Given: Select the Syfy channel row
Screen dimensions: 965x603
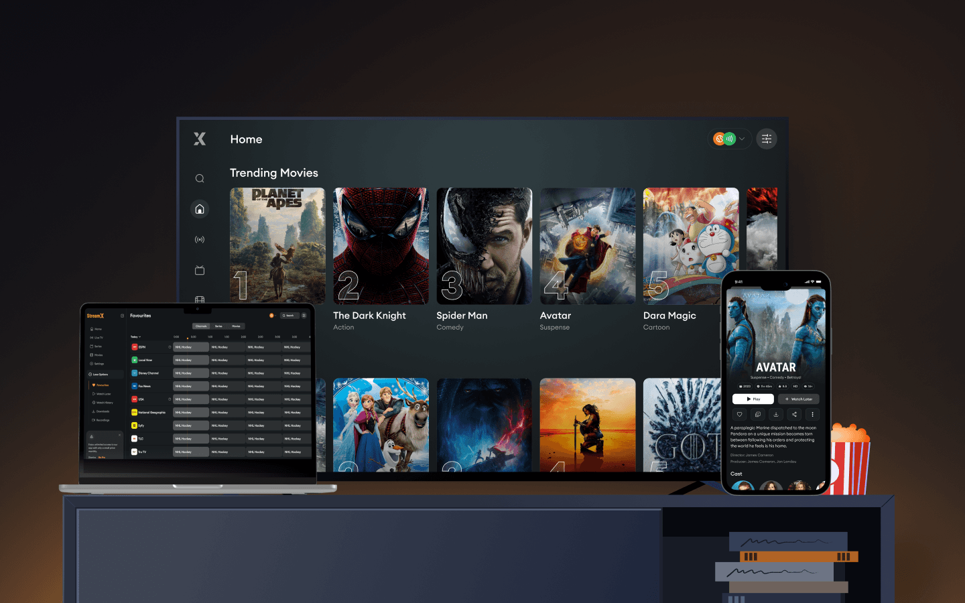Looking at the screenshot, I should (151, 425).
